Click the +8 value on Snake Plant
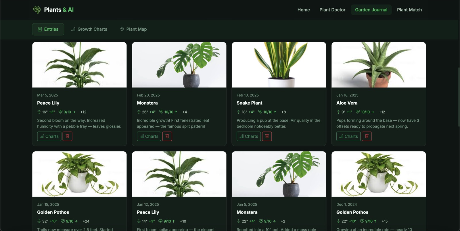This screenshot has width=460, height=231. [x=283, y=112]
